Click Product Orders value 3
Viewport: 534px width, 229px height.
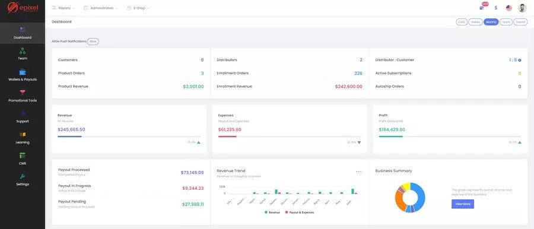(202, 73)
